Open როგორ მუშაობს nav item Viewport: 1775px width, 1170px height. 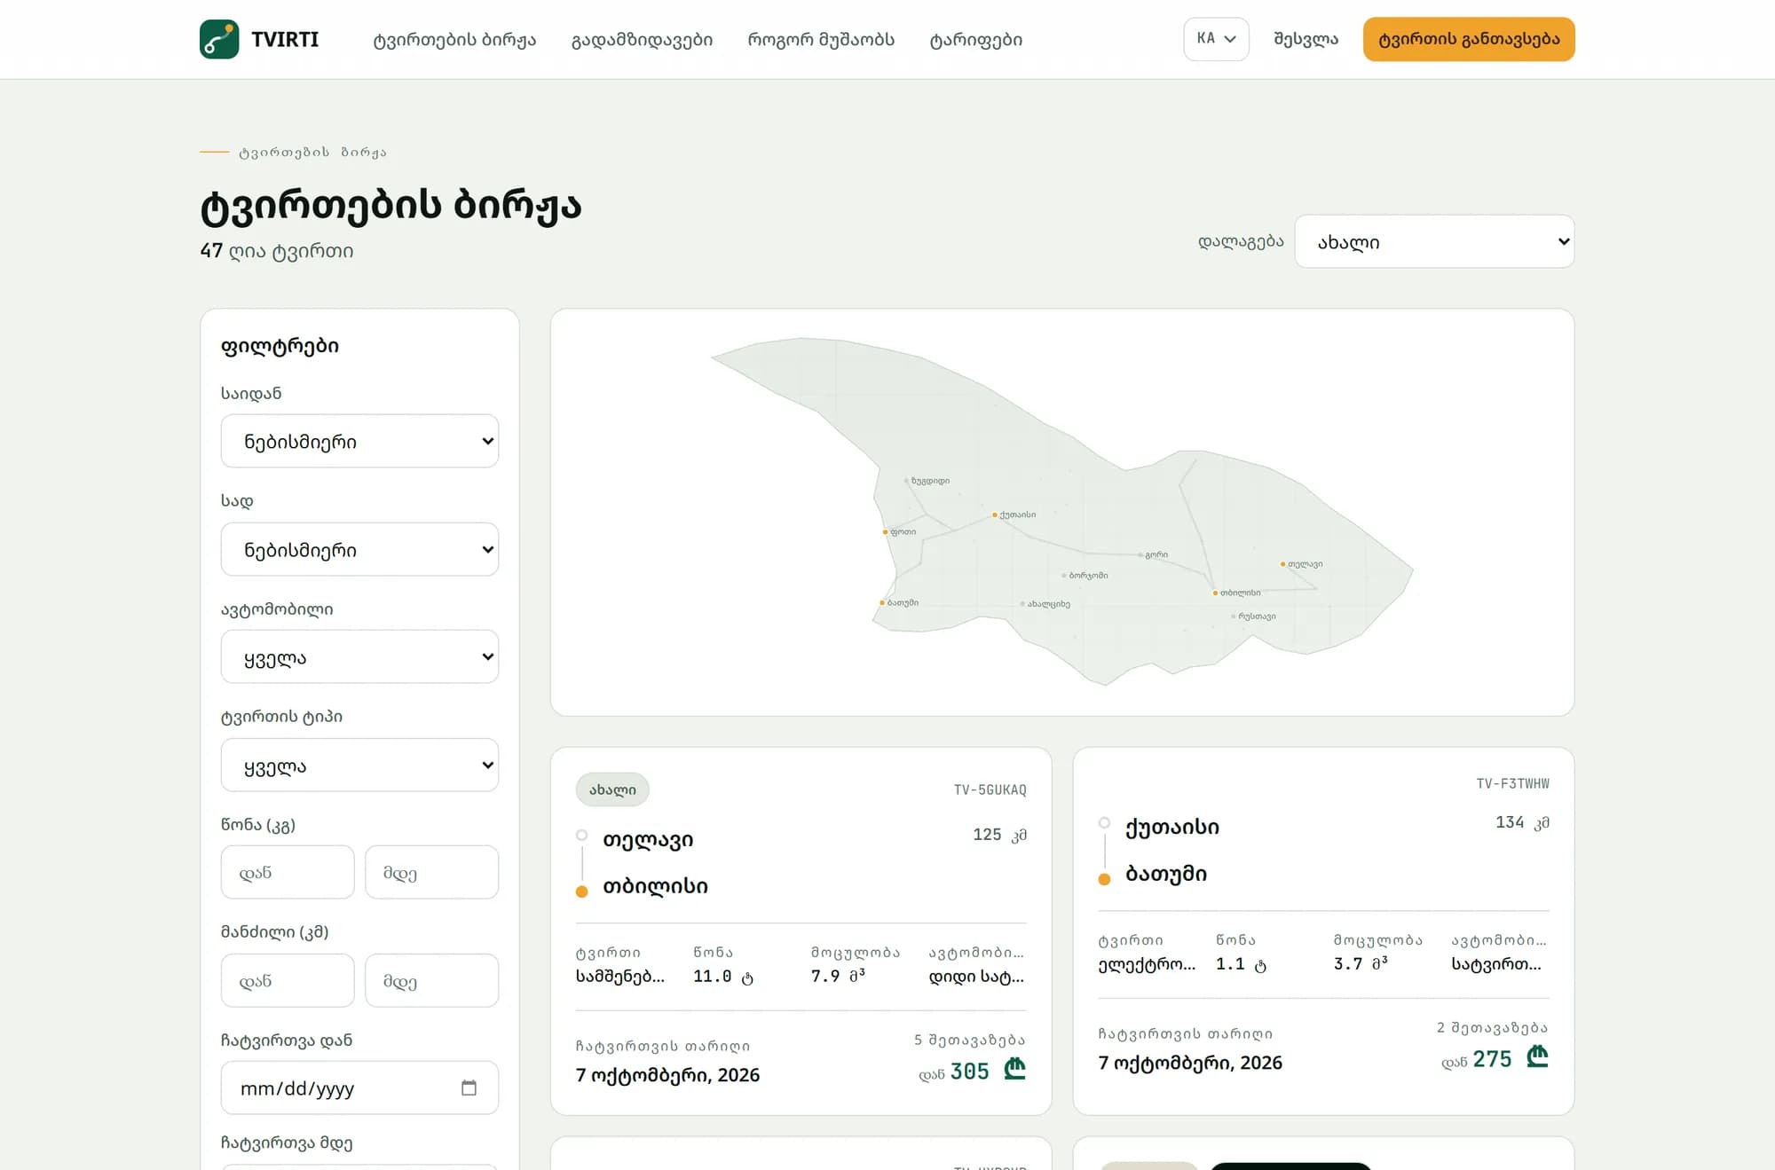point(821,40)
